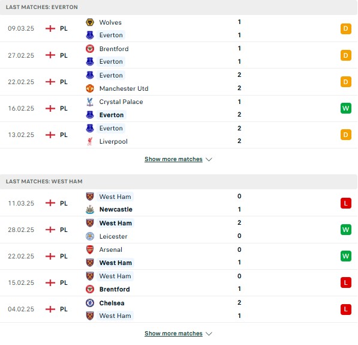The width and height of the screenshot is (358, 345).
Task: Expand Show more matches under Everton
Action: point(173,159)
